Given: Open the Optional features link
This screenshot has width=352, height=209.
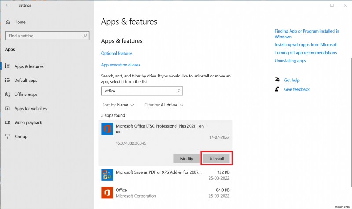Looking at the screenshot, I should pos(117,53).
